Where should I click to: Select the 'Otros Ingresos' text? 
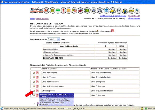pyautogui.click(x=48, y=91)
